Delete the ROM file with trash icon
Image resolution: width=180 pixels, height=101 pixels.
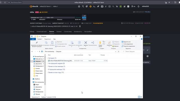pos(80,26)
